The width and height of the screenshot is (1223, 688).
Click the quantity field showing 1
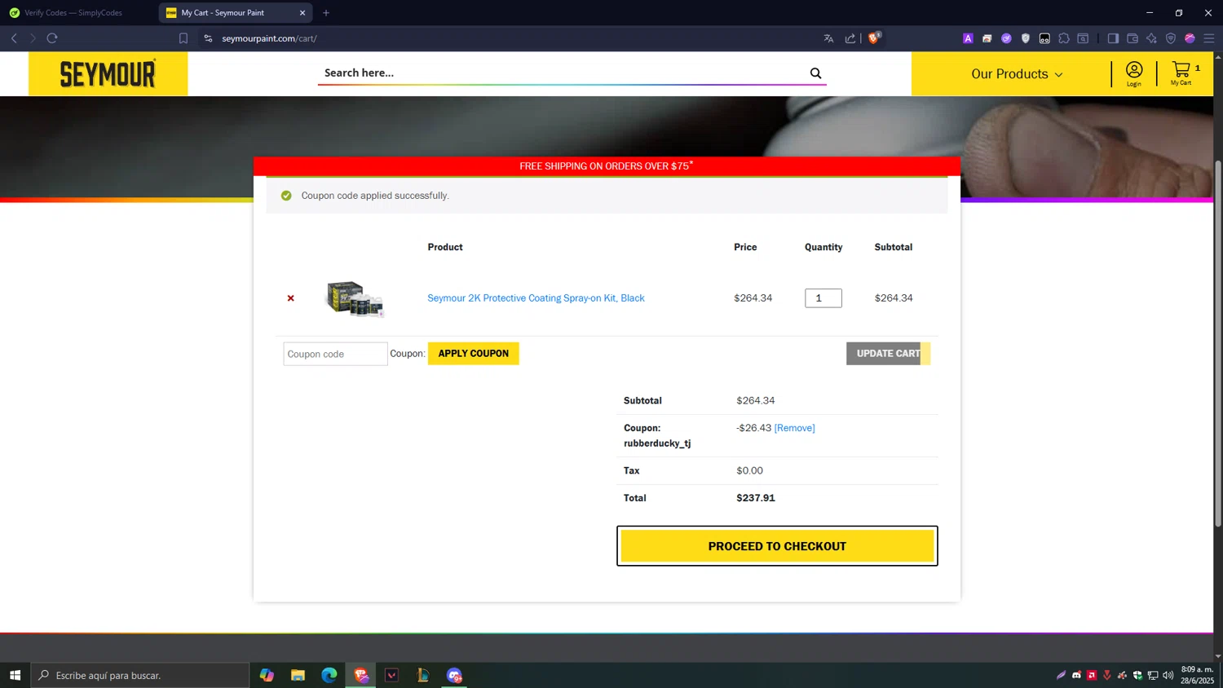[823, 298]
